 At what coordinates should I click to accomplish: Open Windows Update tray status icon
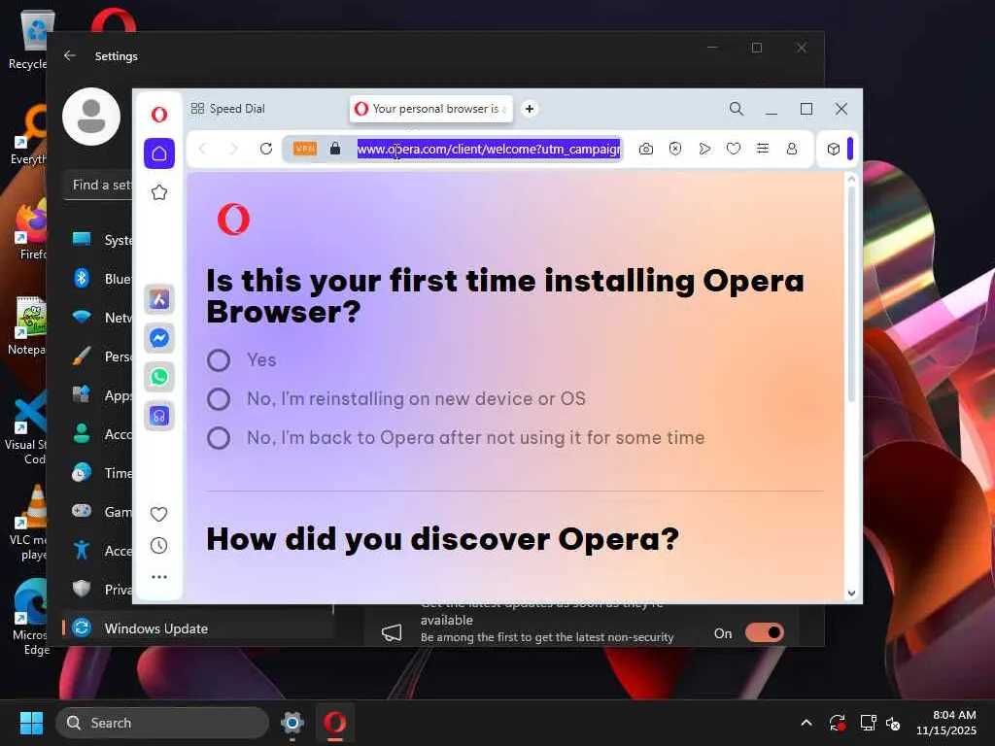point(837,723)
